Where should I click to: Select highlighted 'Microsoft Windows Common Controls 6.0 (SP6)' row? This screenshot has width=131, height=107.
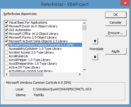(45, 45)
